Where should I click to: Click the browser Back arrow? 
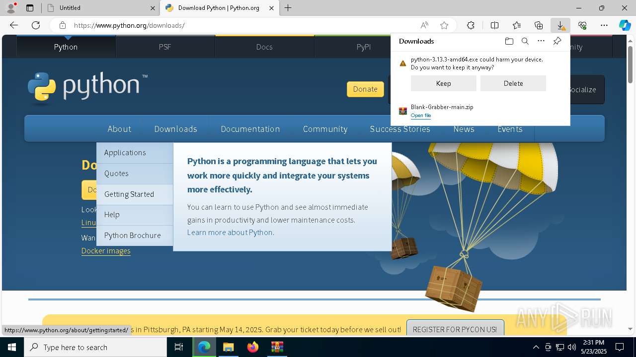pos(14,25)
